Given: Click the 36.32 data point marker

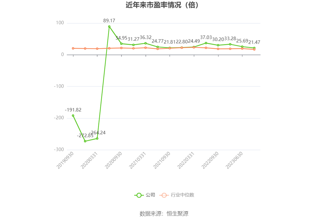Looking at the screenshot, I should (x=145, y=43).
